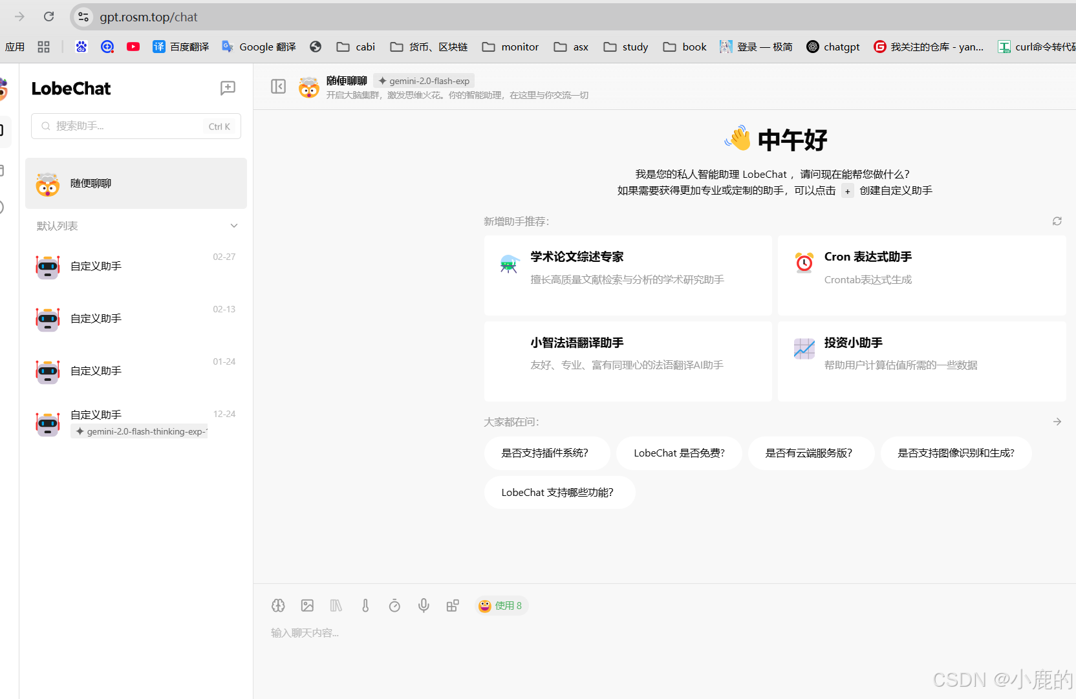Click the temperature thermometer icon

[x=365, y=606]
